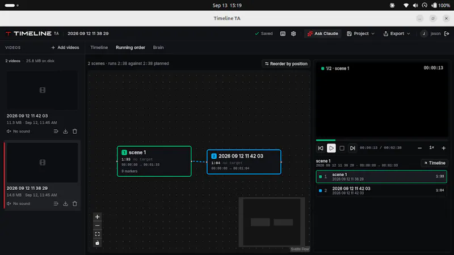Select row 2 2026 09 12 11 42 03
Viewport: 454px width, 255px height.
[381, 190]
